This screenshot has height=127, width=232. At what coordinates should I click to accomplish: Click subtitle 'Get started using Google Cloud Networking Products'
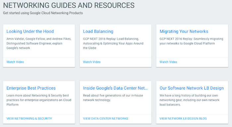click(43, 13)
